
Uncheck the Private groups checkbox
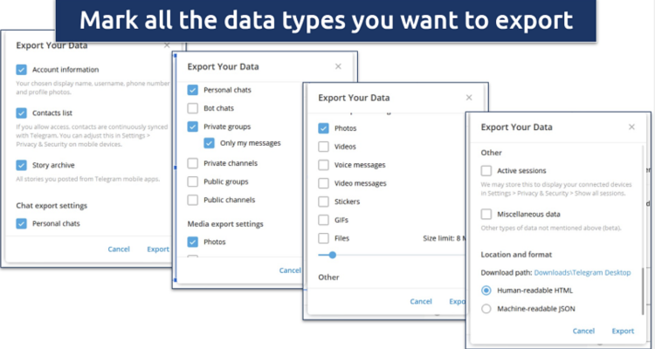pyautogui.click(x=192, y=127)
